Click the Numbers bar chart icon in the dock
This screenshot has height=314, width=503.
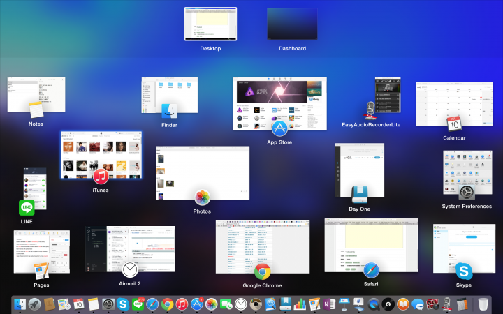click(x=300, y=304)
